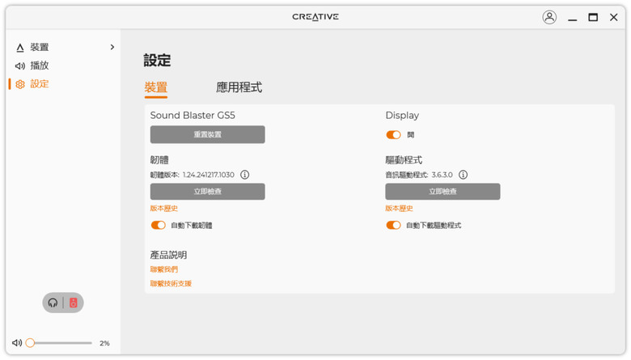Click the 設定 gear icon in sidebar

[20, 84]
